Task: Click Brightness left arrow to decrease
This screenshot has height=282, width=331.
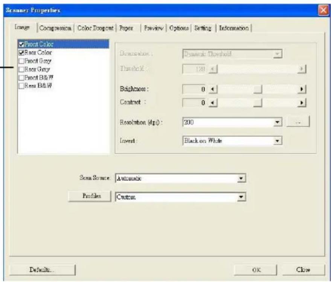Action: (213, 89)
